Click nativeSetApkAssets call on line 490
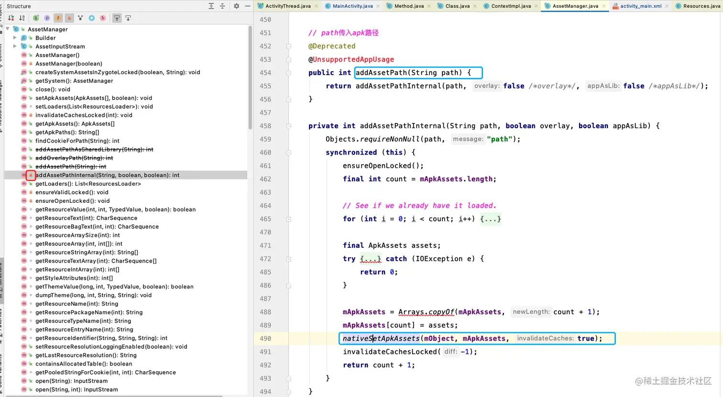Screen dimensions: 723x397 (x=381, y=339)
